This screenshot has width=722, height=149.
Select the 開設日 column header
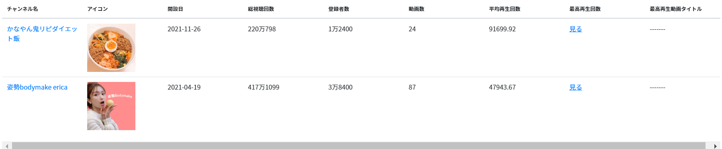tap(175, 9)
